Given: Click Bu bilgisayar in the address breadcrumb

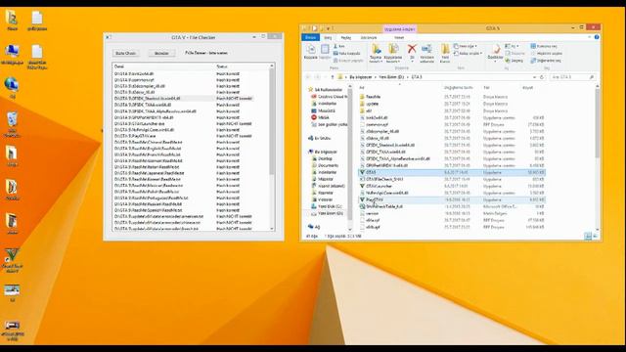Looking at the screenshot, I should [361, 77].
